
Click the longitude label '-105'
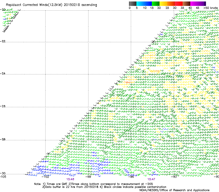[x=3, y=177]
